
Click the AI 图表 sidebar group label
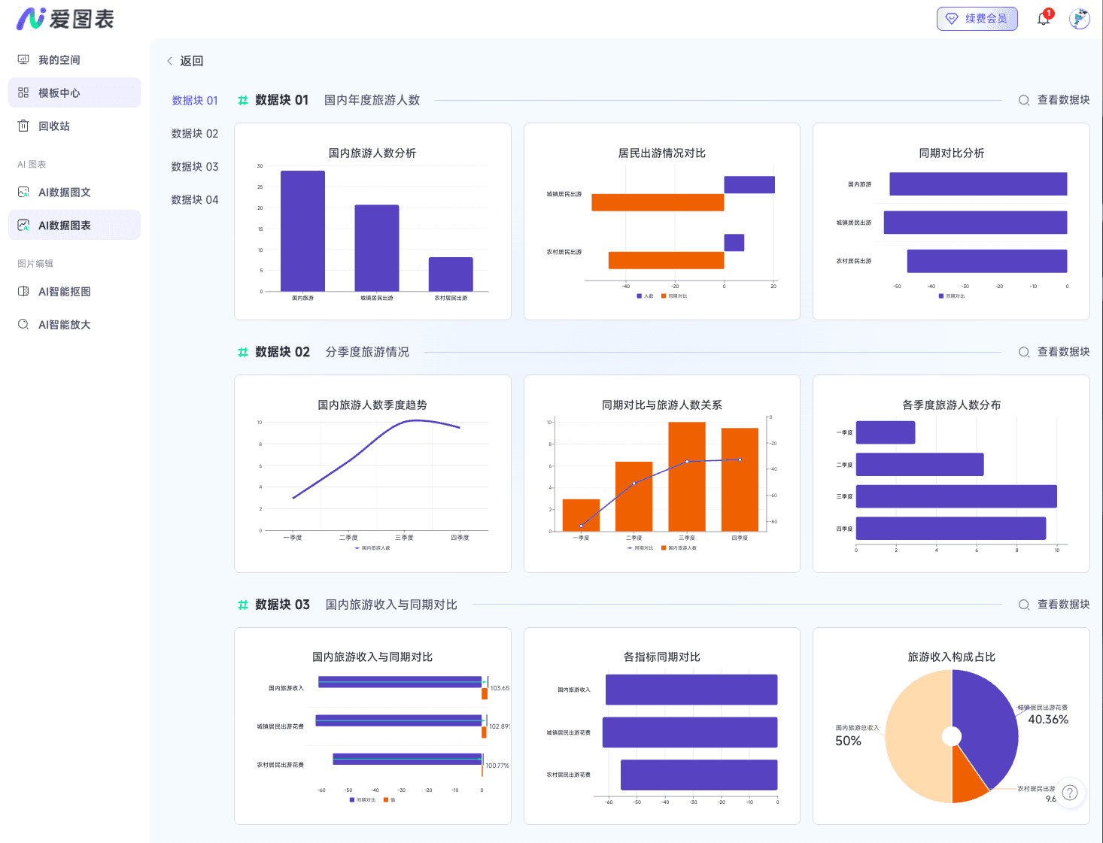click(32, 164)
